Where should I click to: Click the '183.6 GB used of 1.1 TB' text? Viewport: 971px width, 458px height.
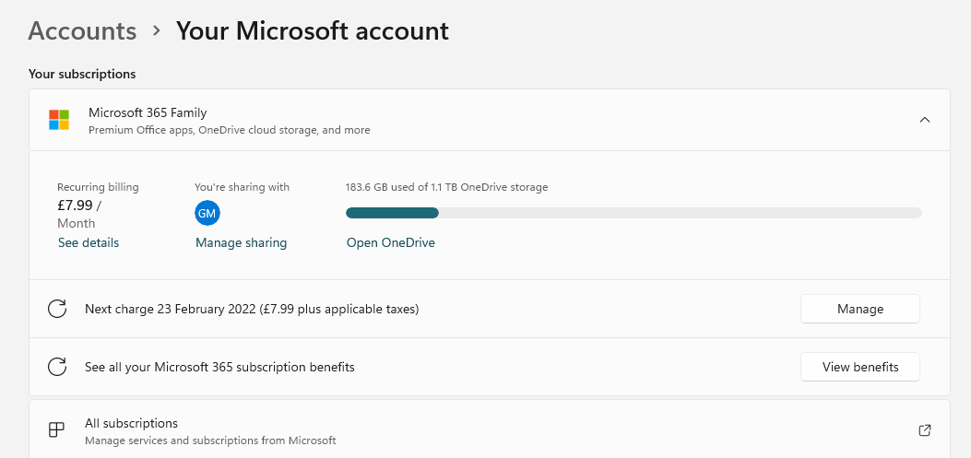[446, 187]
